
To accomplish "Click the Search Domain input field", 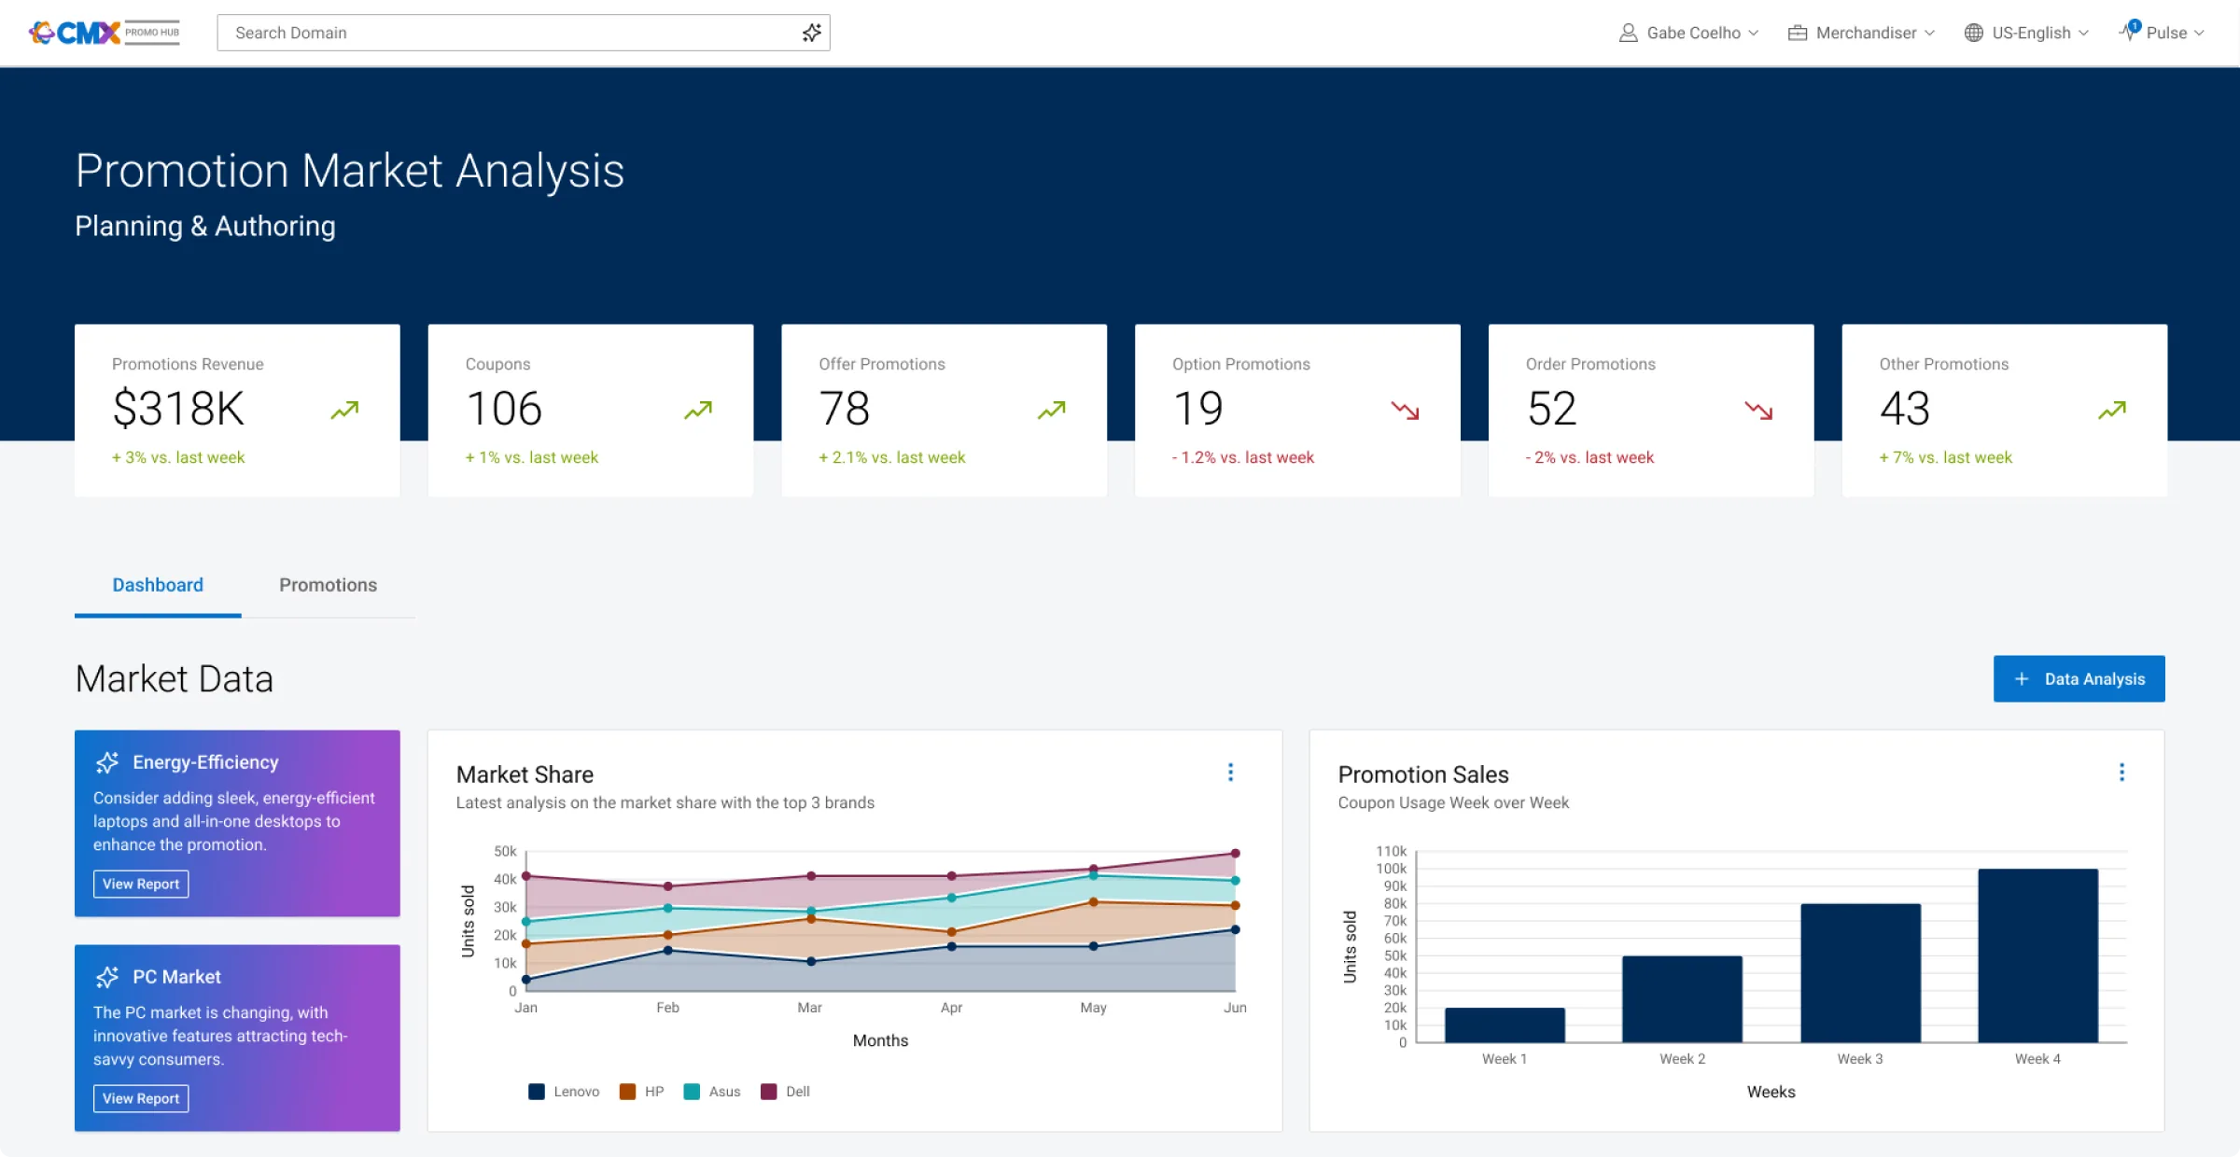I will (524, 33).
